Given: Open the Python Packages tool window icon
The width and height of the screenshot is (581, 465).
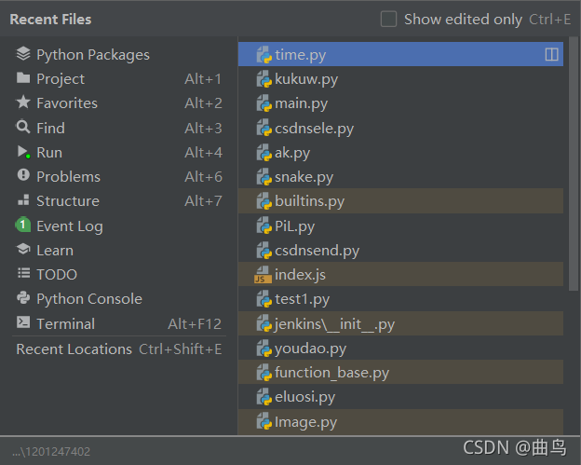Looking at the screenshot, I should tap(23, 54).
